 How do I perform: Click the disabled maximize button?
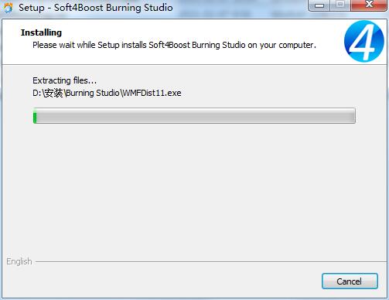[340, 5]
